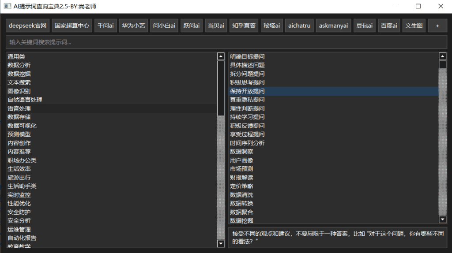
Task: Open the 知乎直答 shortcut
Action: click(x=244, y=26)
